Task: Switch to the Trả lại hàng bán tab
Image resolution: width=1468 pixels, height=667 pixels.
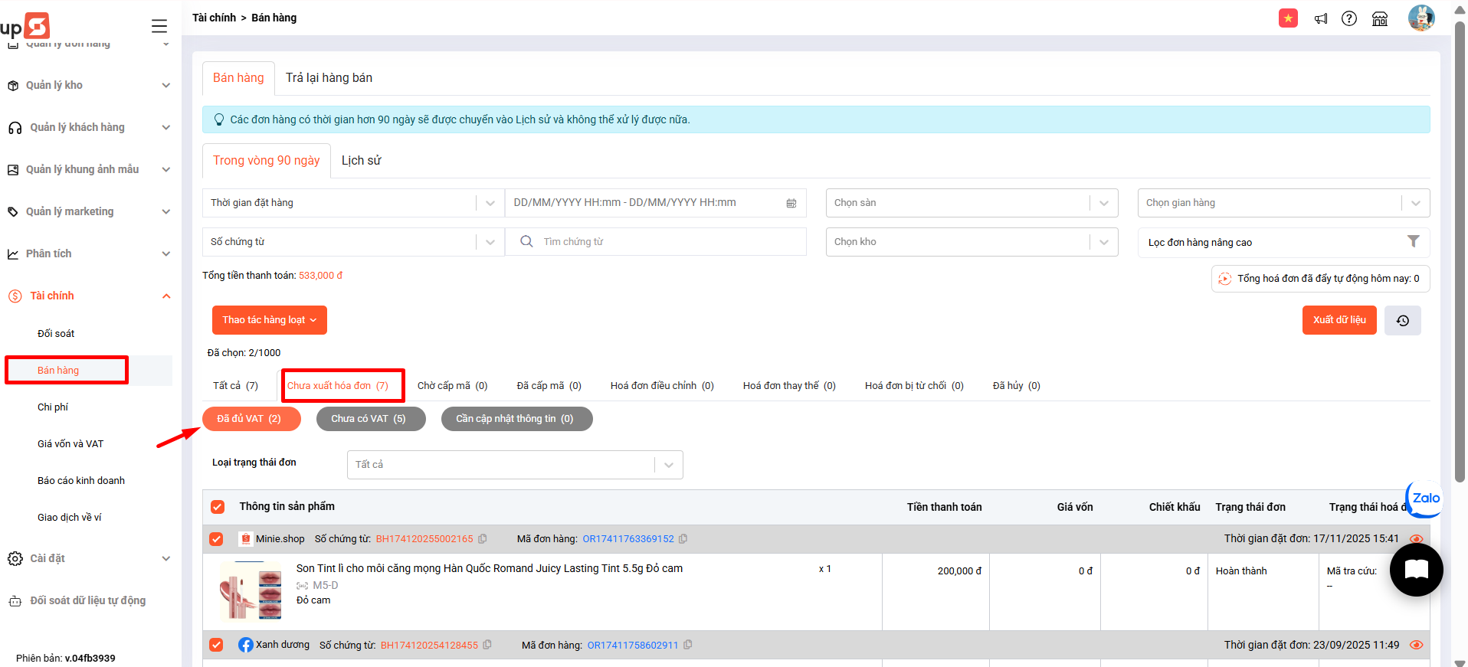Action: [x=329, y=78]
